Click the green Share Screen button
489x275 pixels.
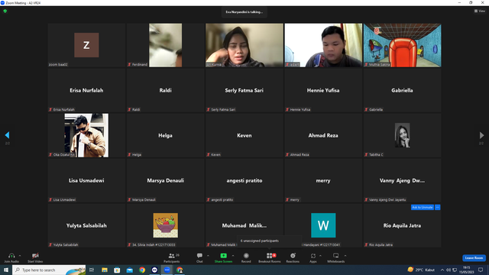click(x=223, y=257)
